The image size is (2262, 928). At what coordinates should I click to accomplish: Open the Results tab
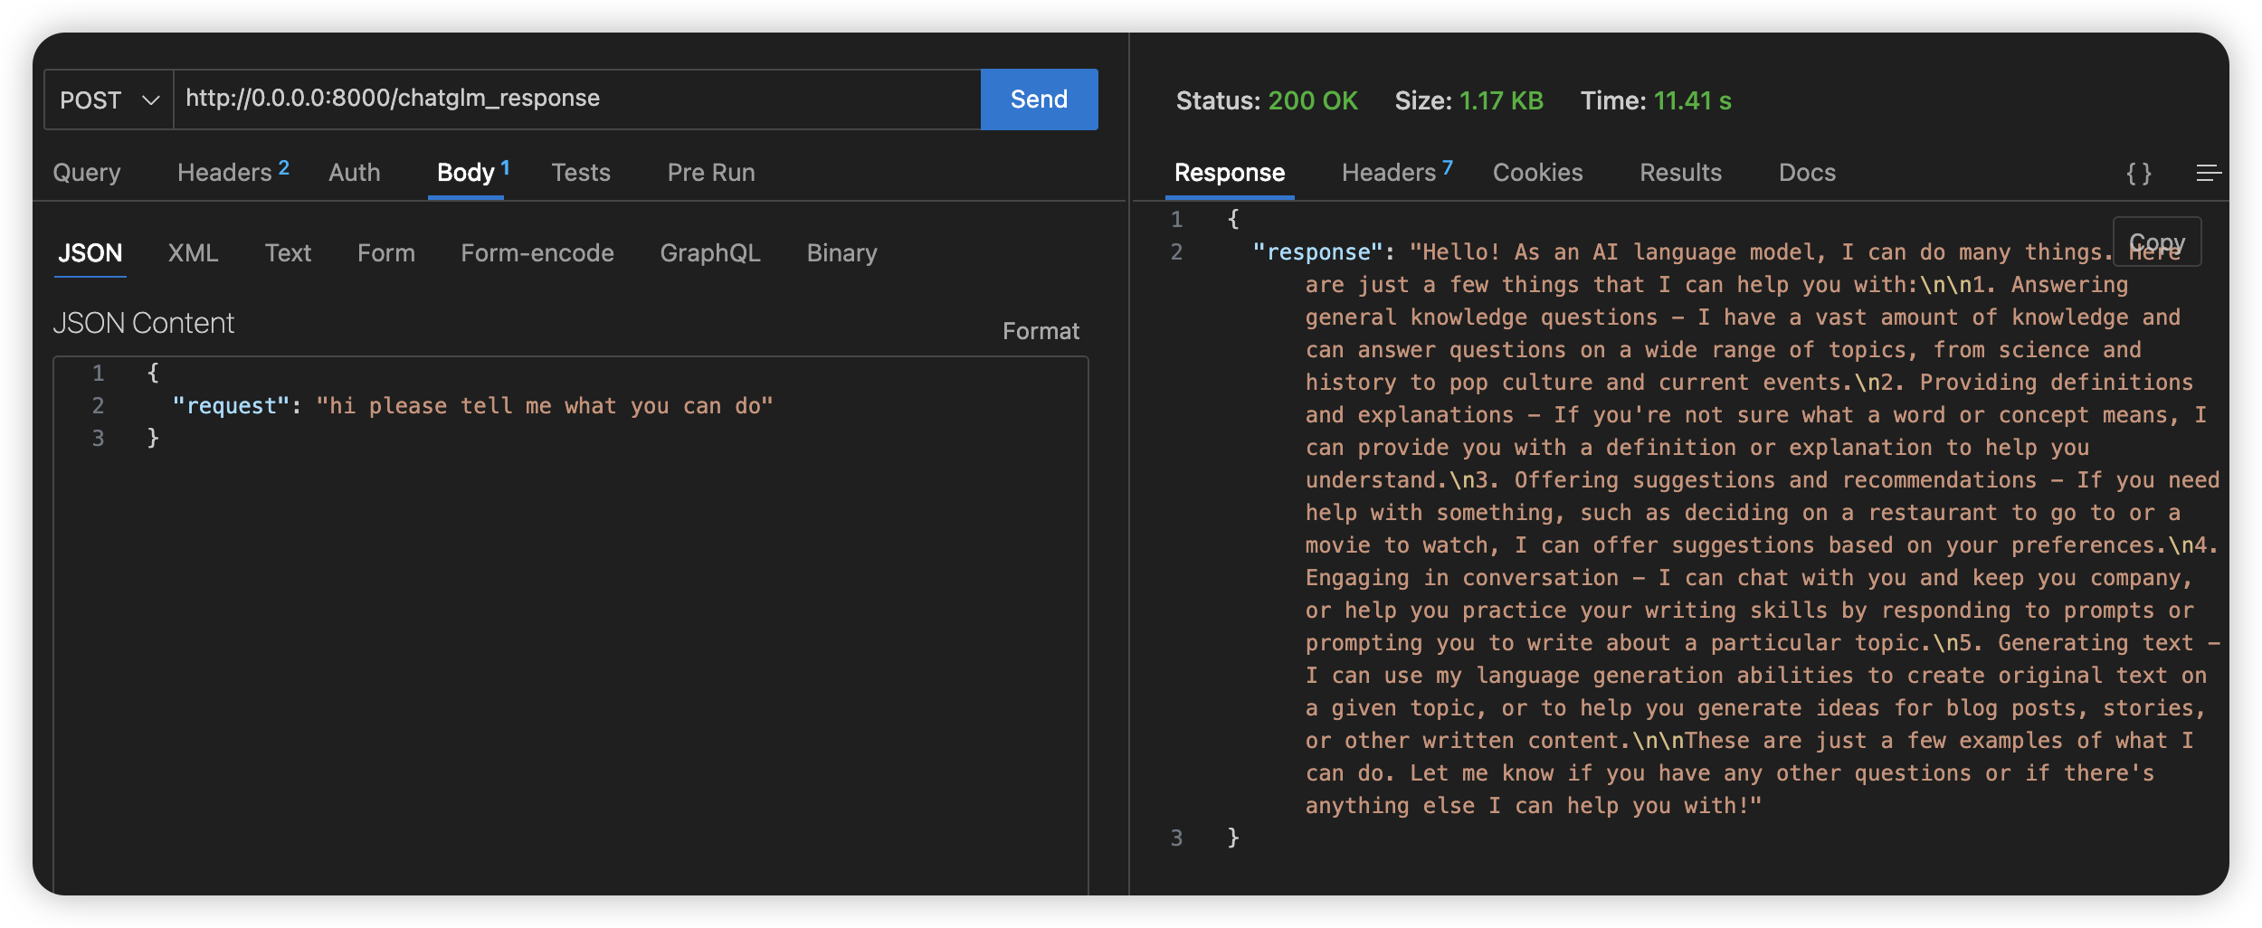point(1681,173)
